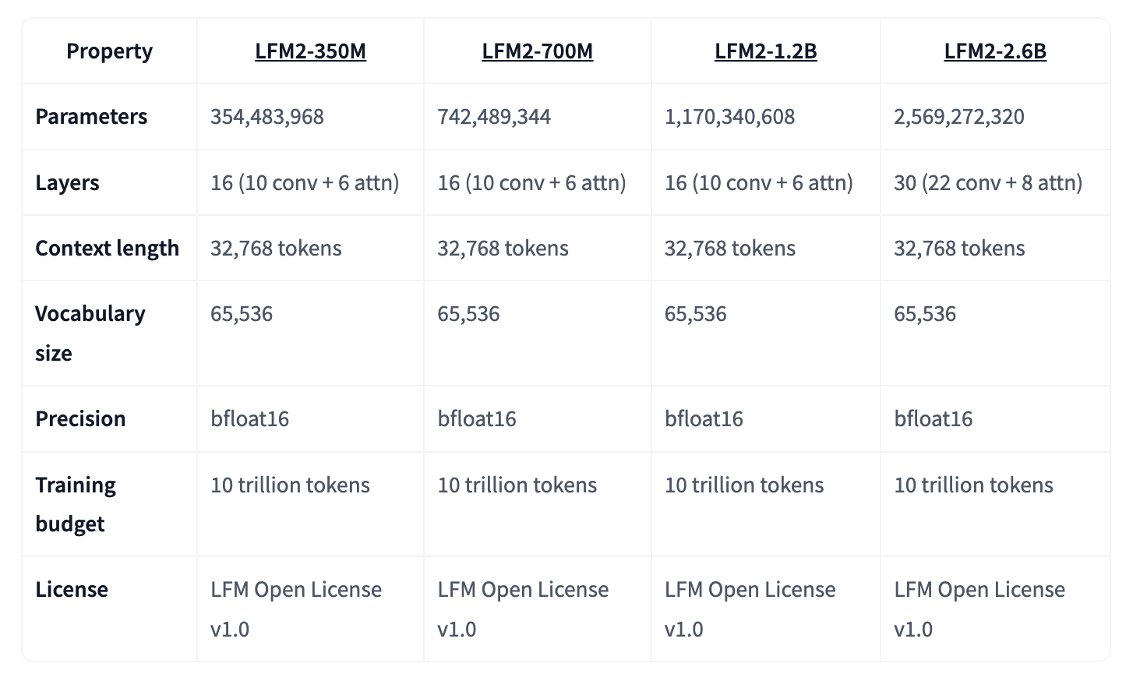Click LFM2-700M bfloat16 precision cell

(x=477, y=419)
